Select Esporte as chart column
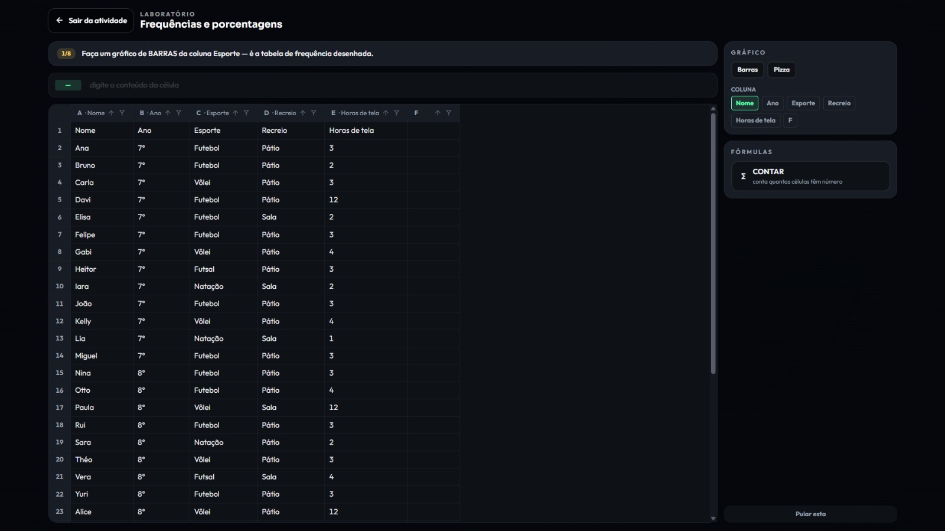 pyautogui.click(x=803, y=103)
